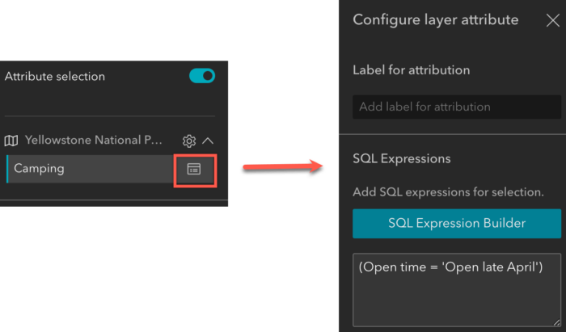Viewport: 566px width, 332px height.
Task: Open the Yellowstone map settings gear
Action: click(x=189, y=141)
